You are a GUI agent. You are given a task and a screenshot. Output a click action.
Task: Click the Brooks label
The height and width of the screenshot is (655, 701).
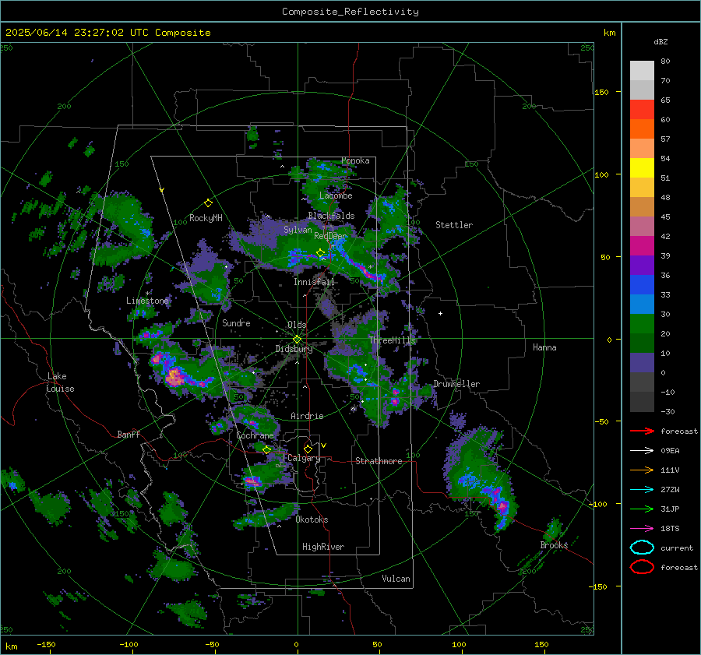tap(554, 545)
